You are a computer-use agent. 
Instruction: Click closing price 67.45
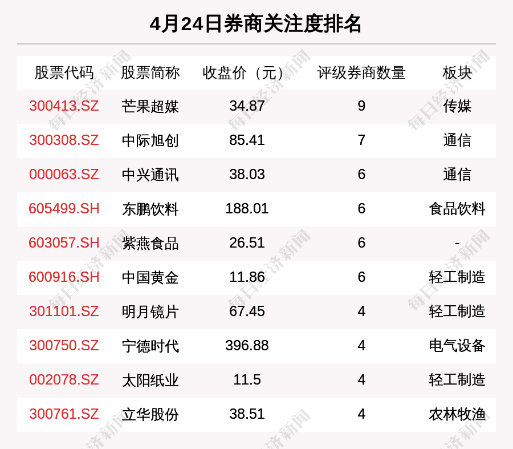[247, 311]
